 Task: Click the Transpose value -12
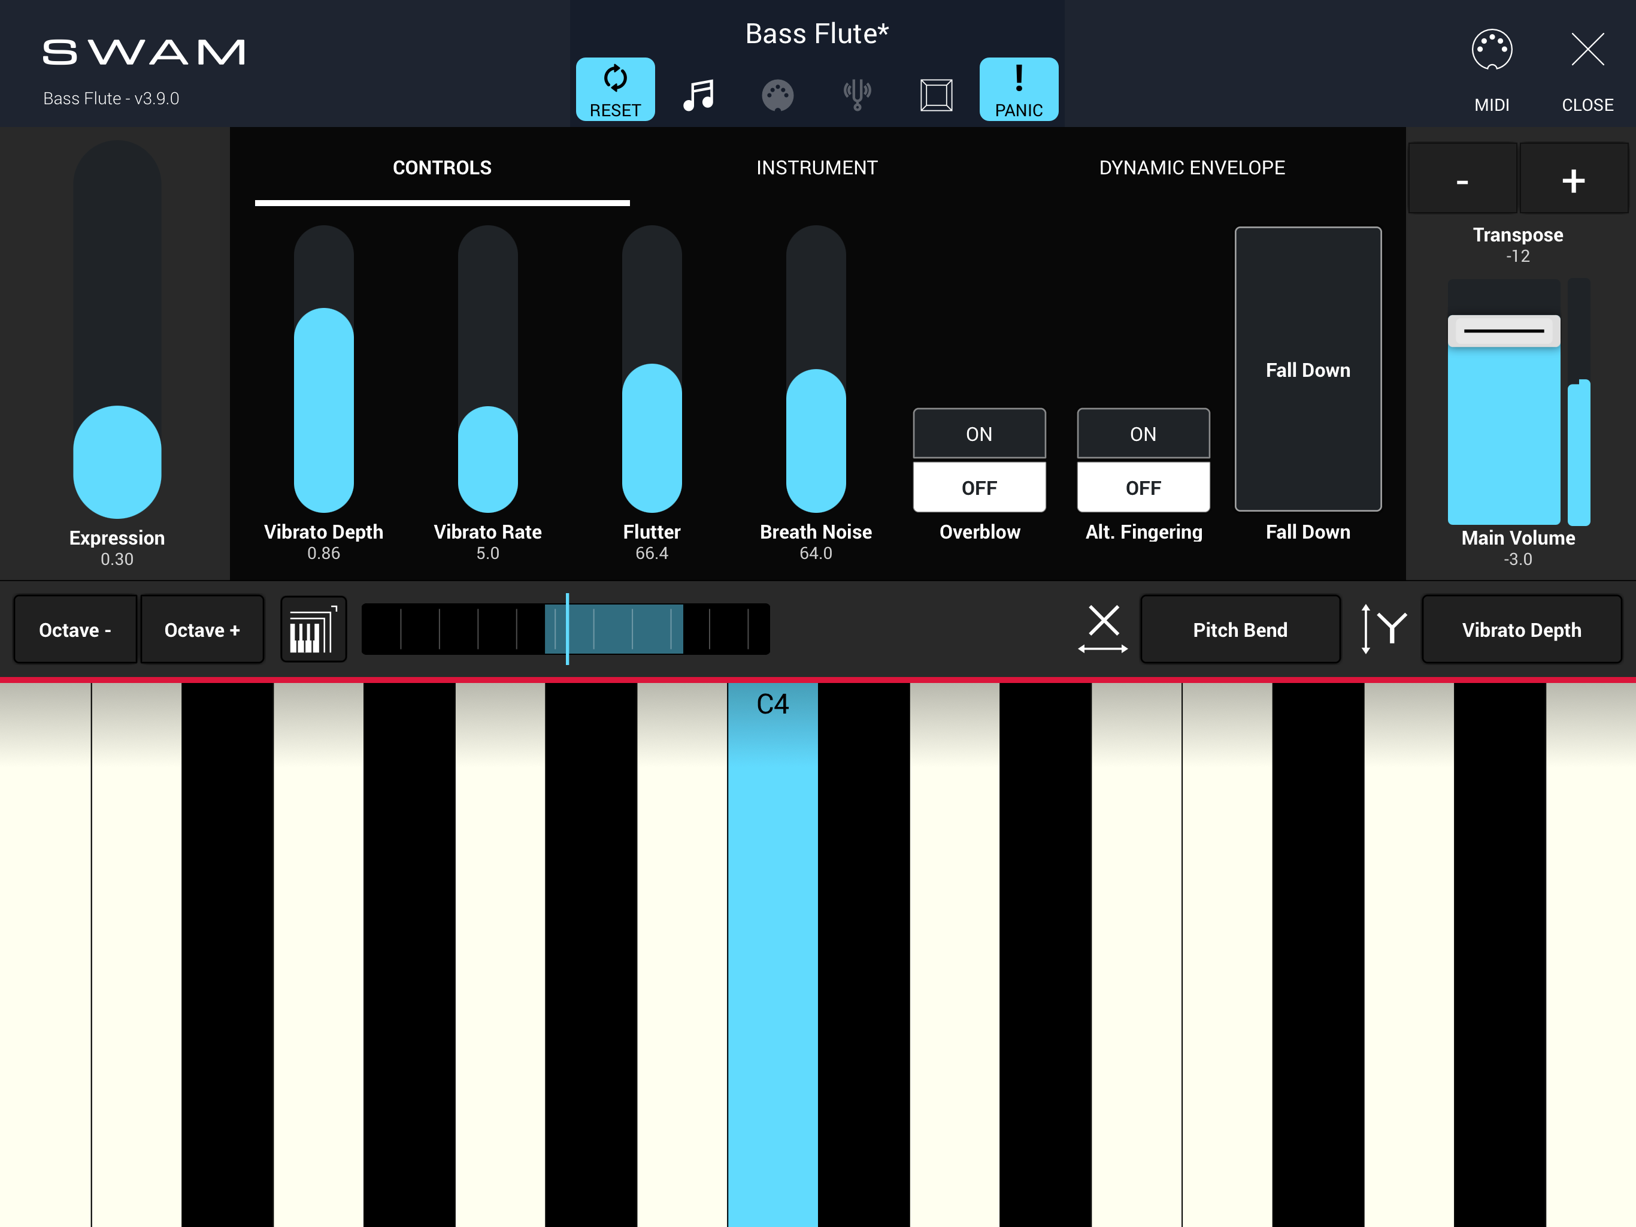coord(1517,256)
